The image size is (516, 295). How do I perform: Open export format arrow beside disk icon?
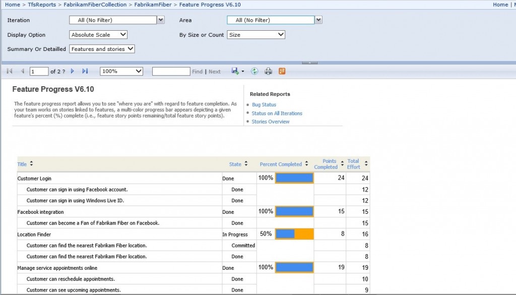[243, 72]
